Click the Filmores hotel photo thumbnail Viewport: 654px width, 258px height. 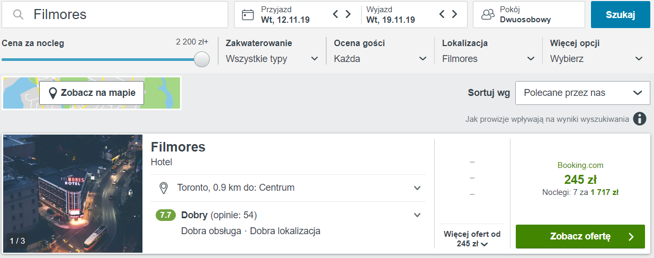[x=73, y=193]
